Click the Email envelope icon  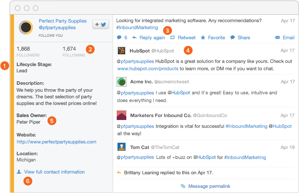[278, 38]
